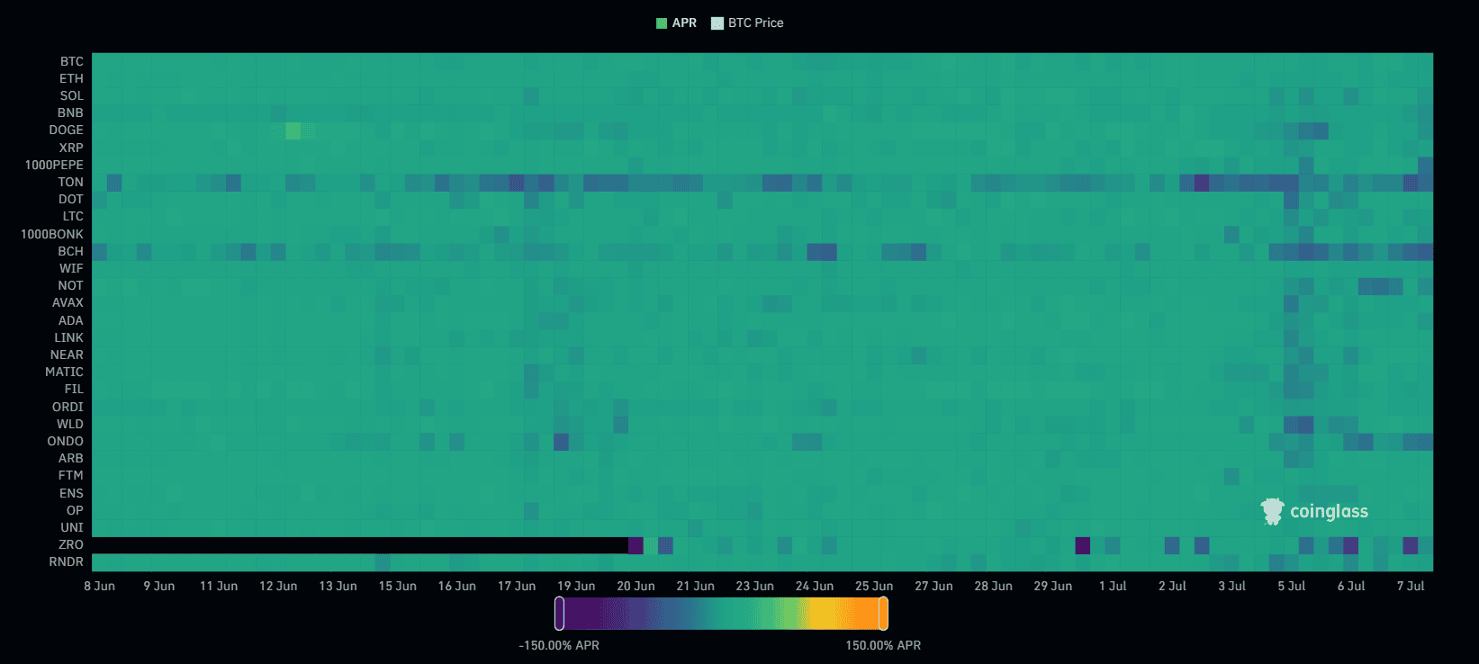This screenshot has height=664, width=1479.
Task: Click the ENS row label
Action: click(x=72, y=493)
